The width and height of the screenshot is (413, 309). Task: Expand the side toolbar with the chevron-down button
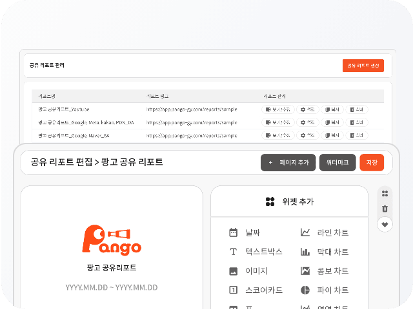pyautogui.click(x=385, y=225)
